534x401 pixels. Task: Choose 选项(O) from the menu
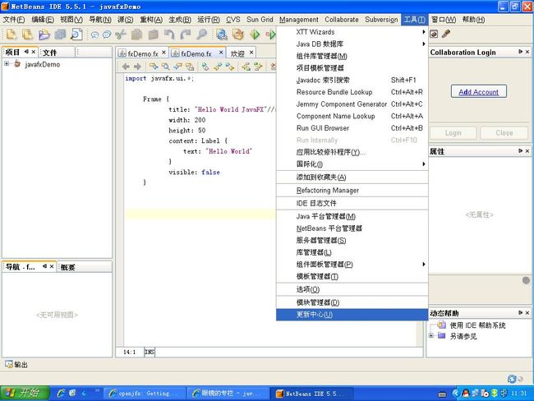[352, 289]
